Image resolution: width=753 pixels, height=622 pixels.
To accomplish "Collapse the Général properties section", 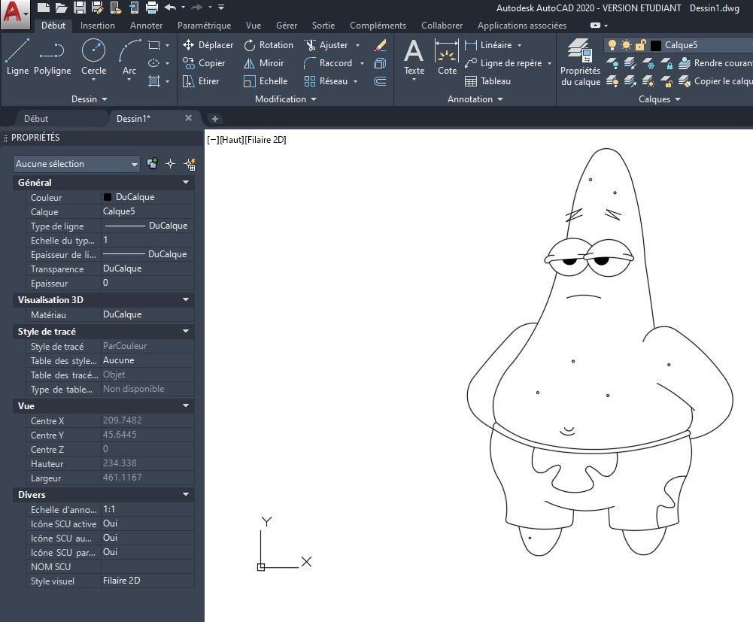I will (186, 183).
